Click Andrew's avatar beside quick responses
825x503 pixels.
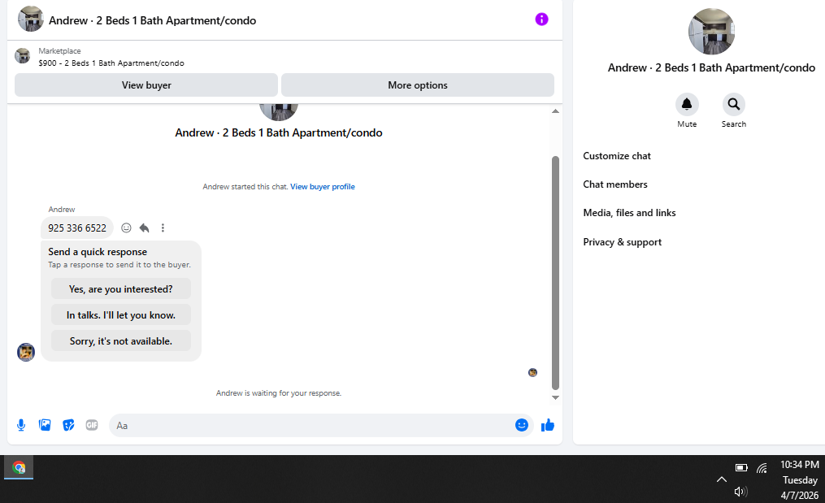26,352
